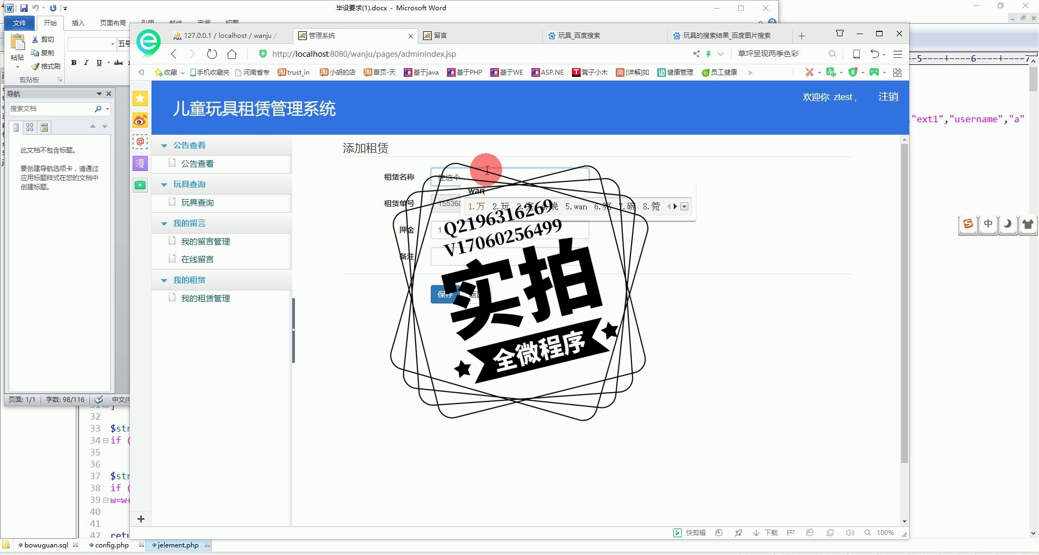Viewport: 1039px width, 555px height.
Task: Open 我的租赁管理 page
Action: pyautogui.click(x=206, y=299)
